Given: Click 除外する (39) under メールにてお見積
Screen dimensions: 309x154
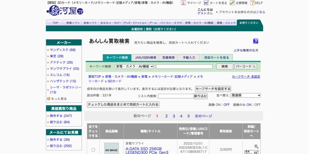Looking at the screenshot, I should 60,140.
